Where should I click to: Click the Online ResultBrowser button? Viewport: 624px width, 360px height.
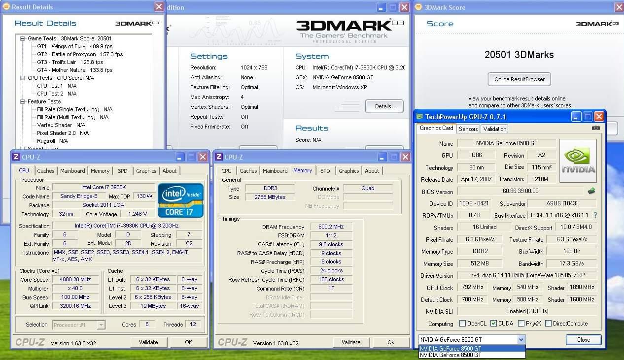point(520,79)
